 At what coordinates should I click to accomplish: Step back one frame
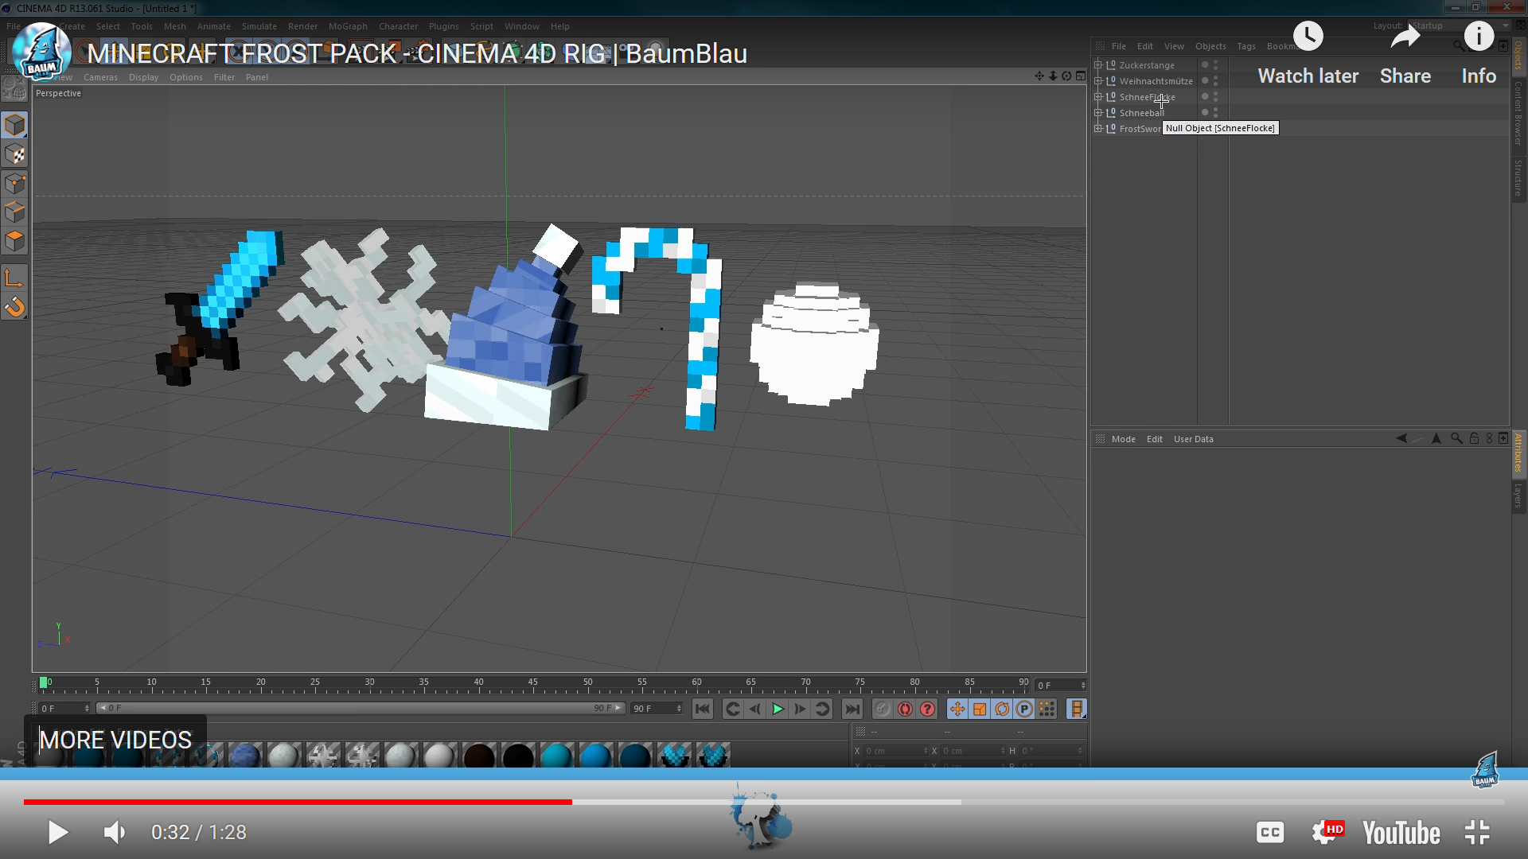pyautogui.click(x=755, y=709)
